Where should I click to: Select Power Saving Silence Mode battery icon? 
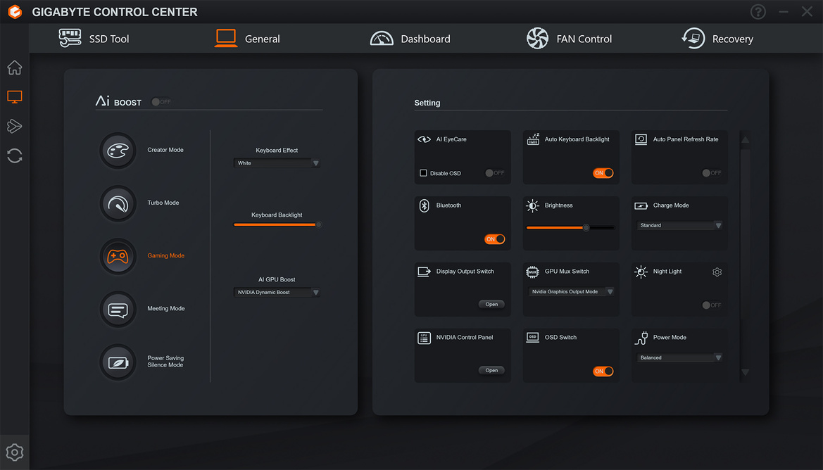click(118, 362)
